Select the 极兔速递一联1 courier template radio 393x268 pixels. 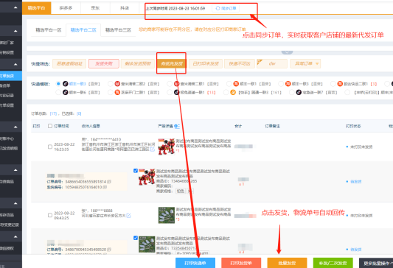click(x=170, y=92)
